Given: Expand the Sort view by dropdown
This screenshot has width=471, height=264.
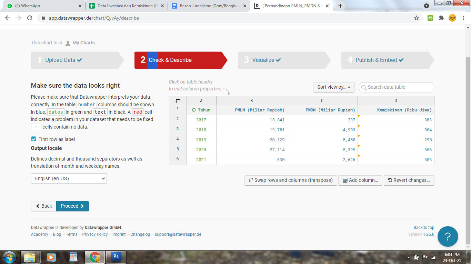Looking at the screenshot, I should click(x=333, y=87).
